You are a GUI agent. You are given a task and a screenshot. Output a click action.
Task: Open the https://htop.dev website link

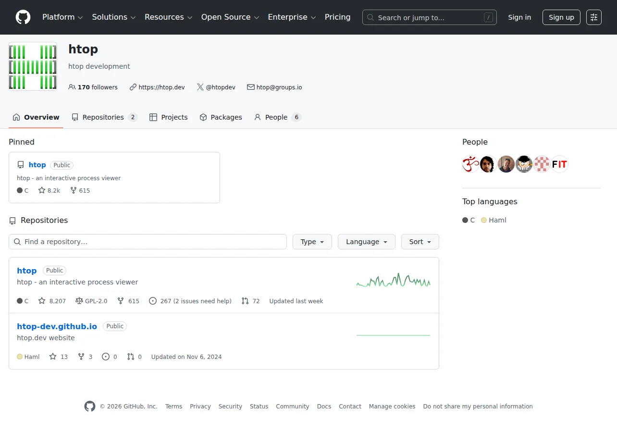coord(161,87)
